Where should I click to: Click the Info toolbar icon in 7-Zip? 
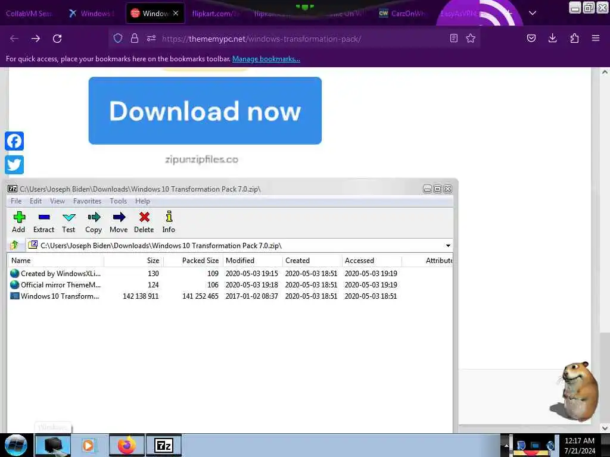[x=169, y=222]
